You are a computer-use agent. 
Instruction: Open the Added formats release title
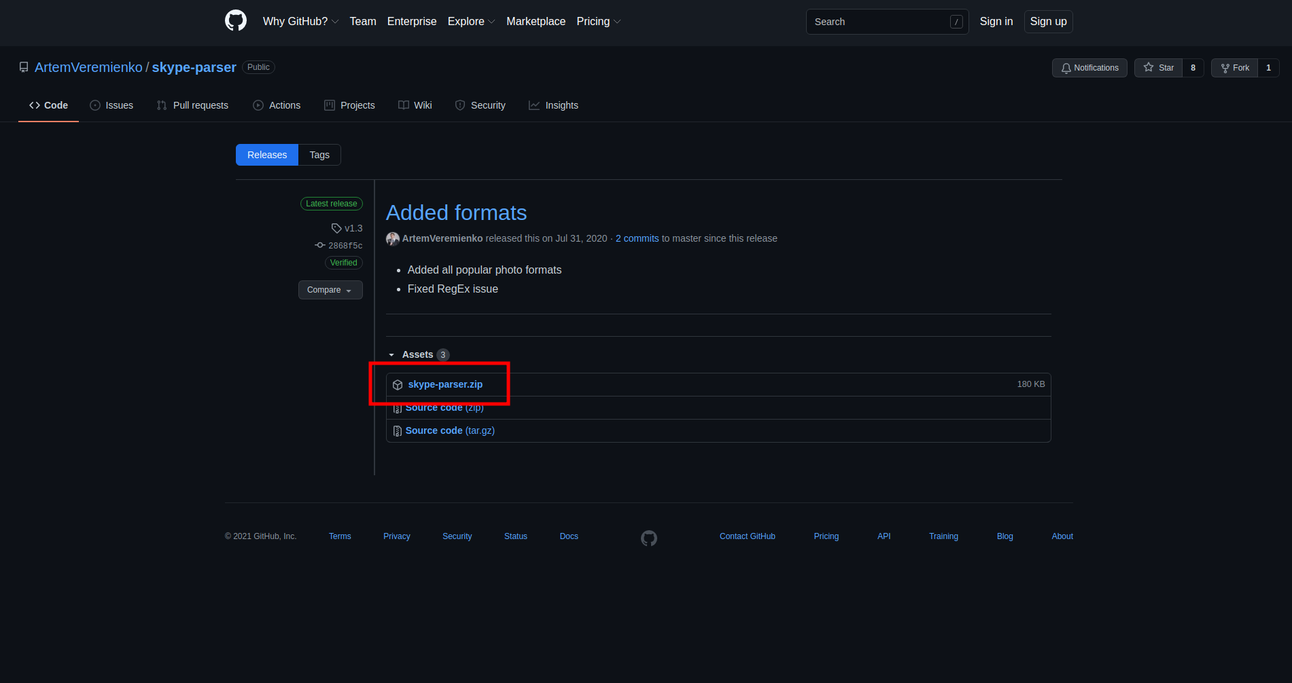pyautogui.click(x=456, y=213)
